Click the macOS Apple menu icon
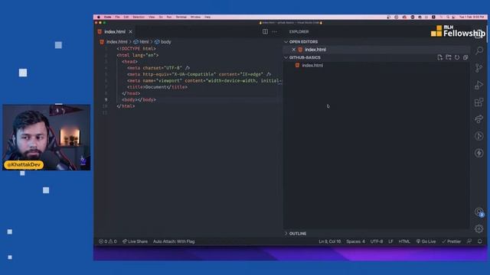The width and height of the screenshot is (490, 275). [99, 17]
